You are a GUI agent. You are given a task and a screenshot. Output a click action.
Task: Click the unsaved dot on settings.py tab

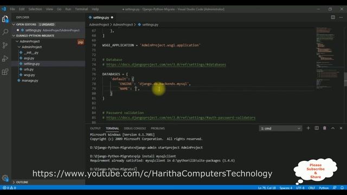112,17
